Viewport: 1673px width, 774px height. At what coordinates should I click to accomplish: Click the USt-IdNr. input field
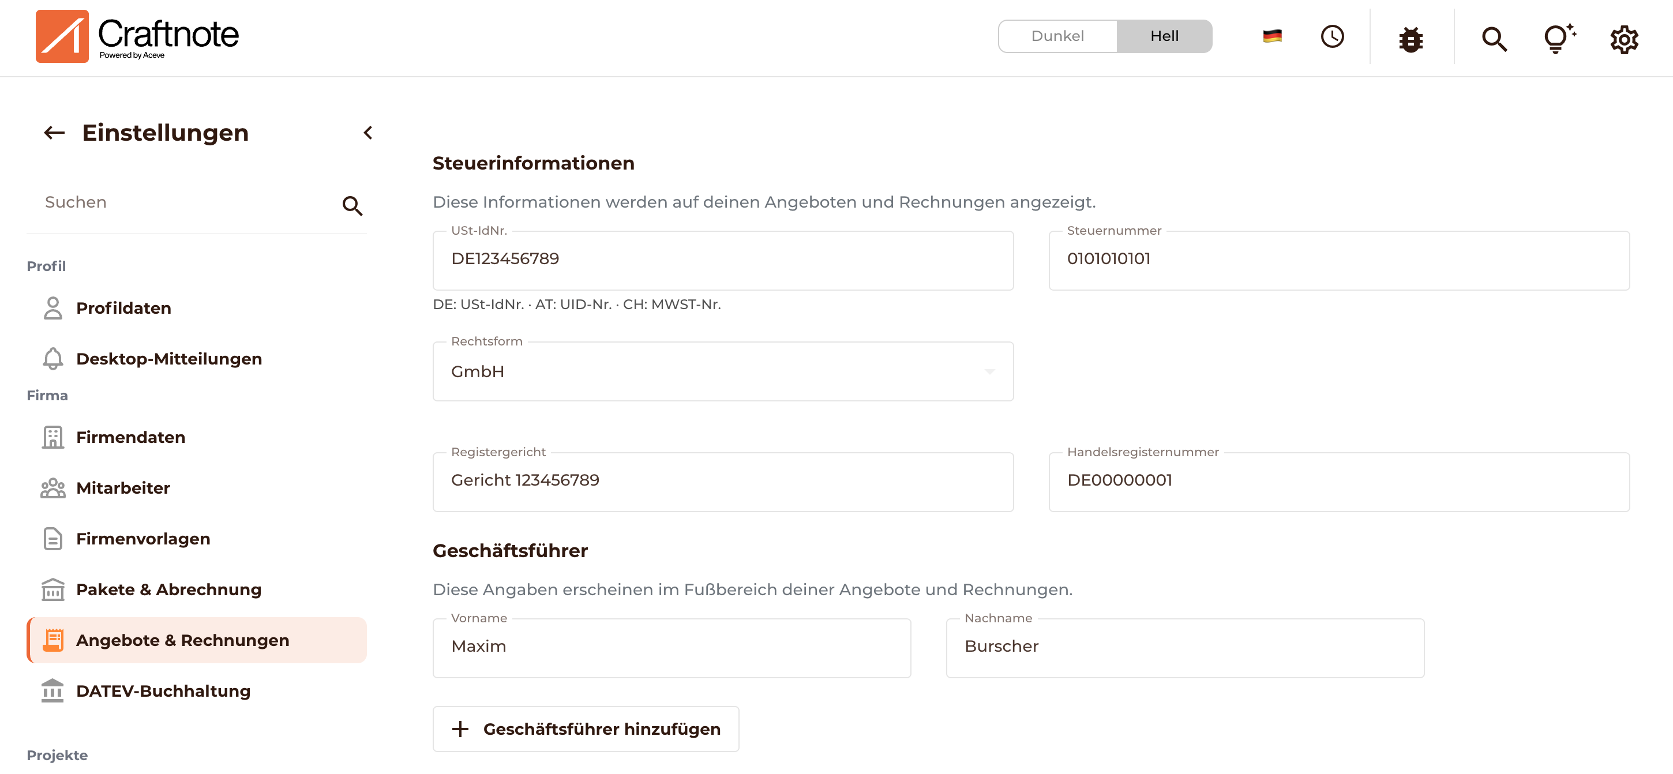coord(723,260)
